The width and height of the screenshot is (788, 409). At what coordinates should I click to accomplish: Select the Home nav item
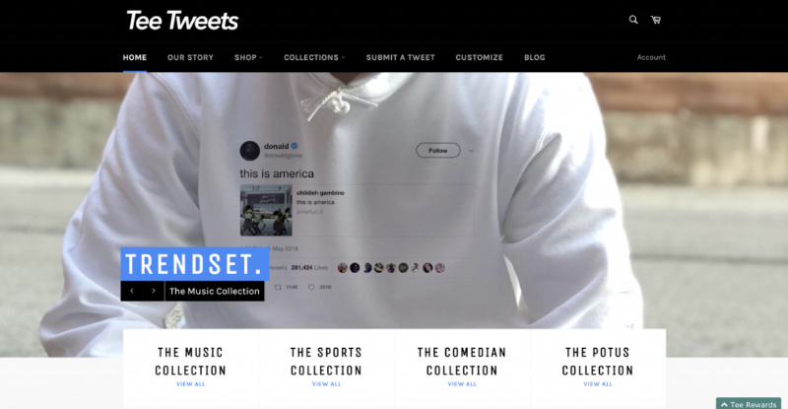[x=135, y=57]
